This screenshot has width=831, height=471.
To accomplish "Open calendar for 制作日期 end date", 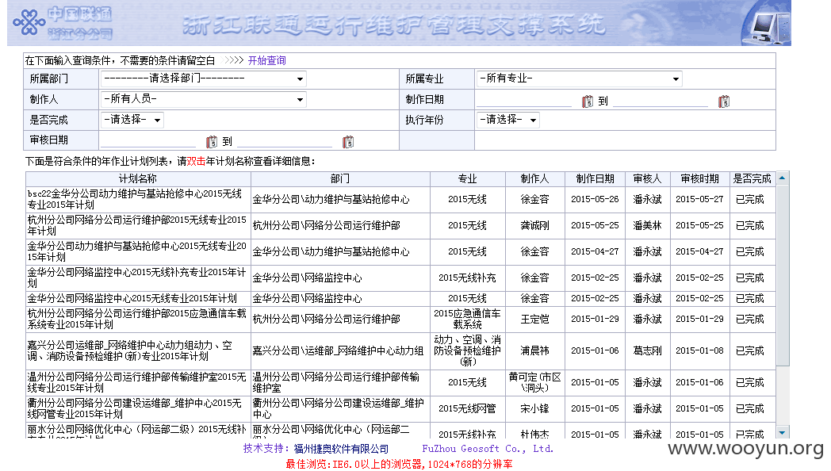I will (724, 101).
